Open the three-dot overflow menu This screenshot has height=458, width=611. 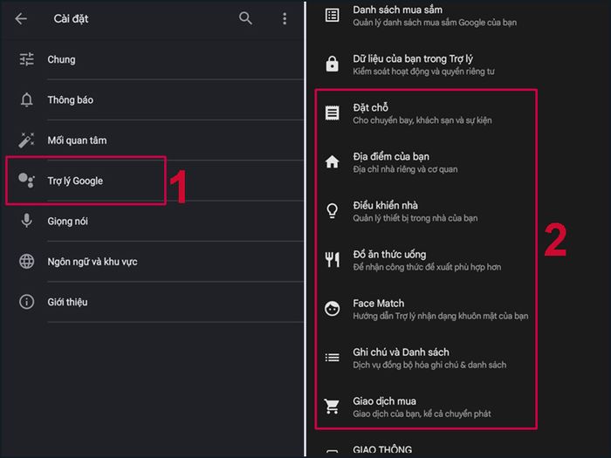coord(285,18)
